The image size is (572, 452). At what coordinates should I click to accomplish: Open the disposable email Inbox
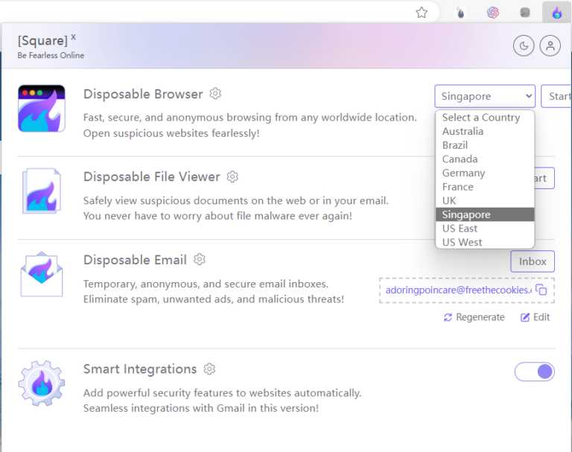533,261
